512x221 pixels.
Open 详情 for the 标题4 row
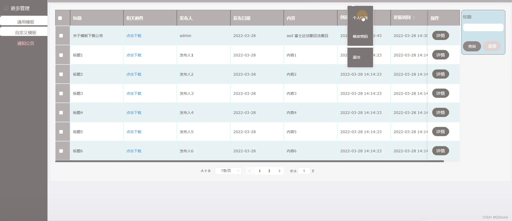tap(441, 113)
